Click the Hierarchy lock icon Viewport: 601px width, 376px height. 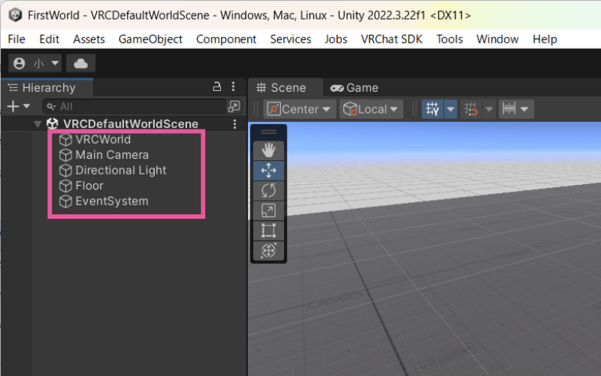click(217, 86)
